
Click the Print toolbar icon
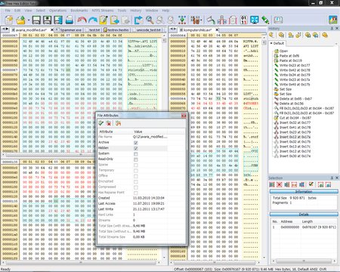coord(70,20)
